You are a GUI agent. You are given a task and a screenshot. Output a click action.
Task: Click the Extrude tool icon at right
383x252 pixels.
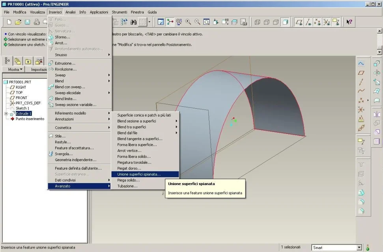(376, 64)
